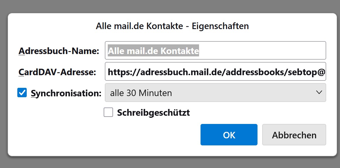Click the highlighted 'Alle mail.de Kontakte' text
Viewport: 340px width, 168px height.
pyautogui.click(x=153, y=51)
